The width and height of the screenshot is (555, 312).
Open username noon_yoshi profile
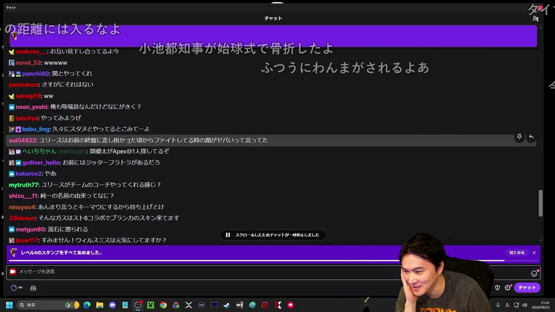pos(31,107)
